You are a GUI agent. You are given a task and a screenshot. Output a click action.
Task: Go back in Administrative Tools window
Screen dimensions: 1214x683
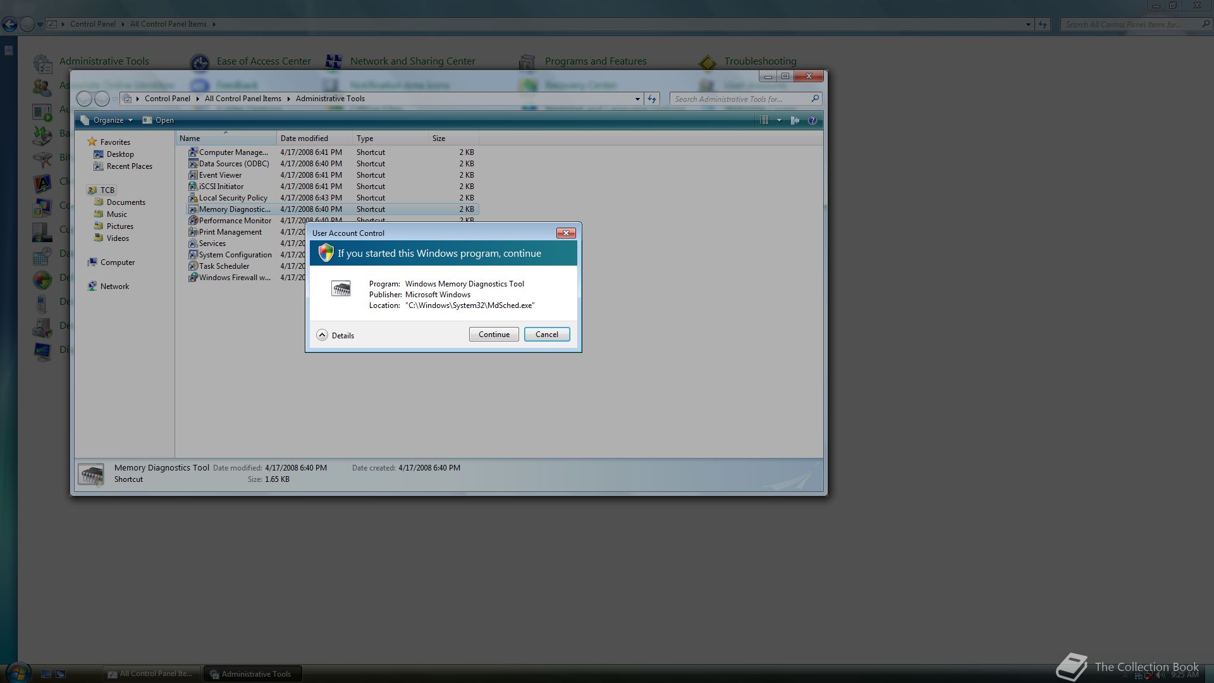(84, 99)
